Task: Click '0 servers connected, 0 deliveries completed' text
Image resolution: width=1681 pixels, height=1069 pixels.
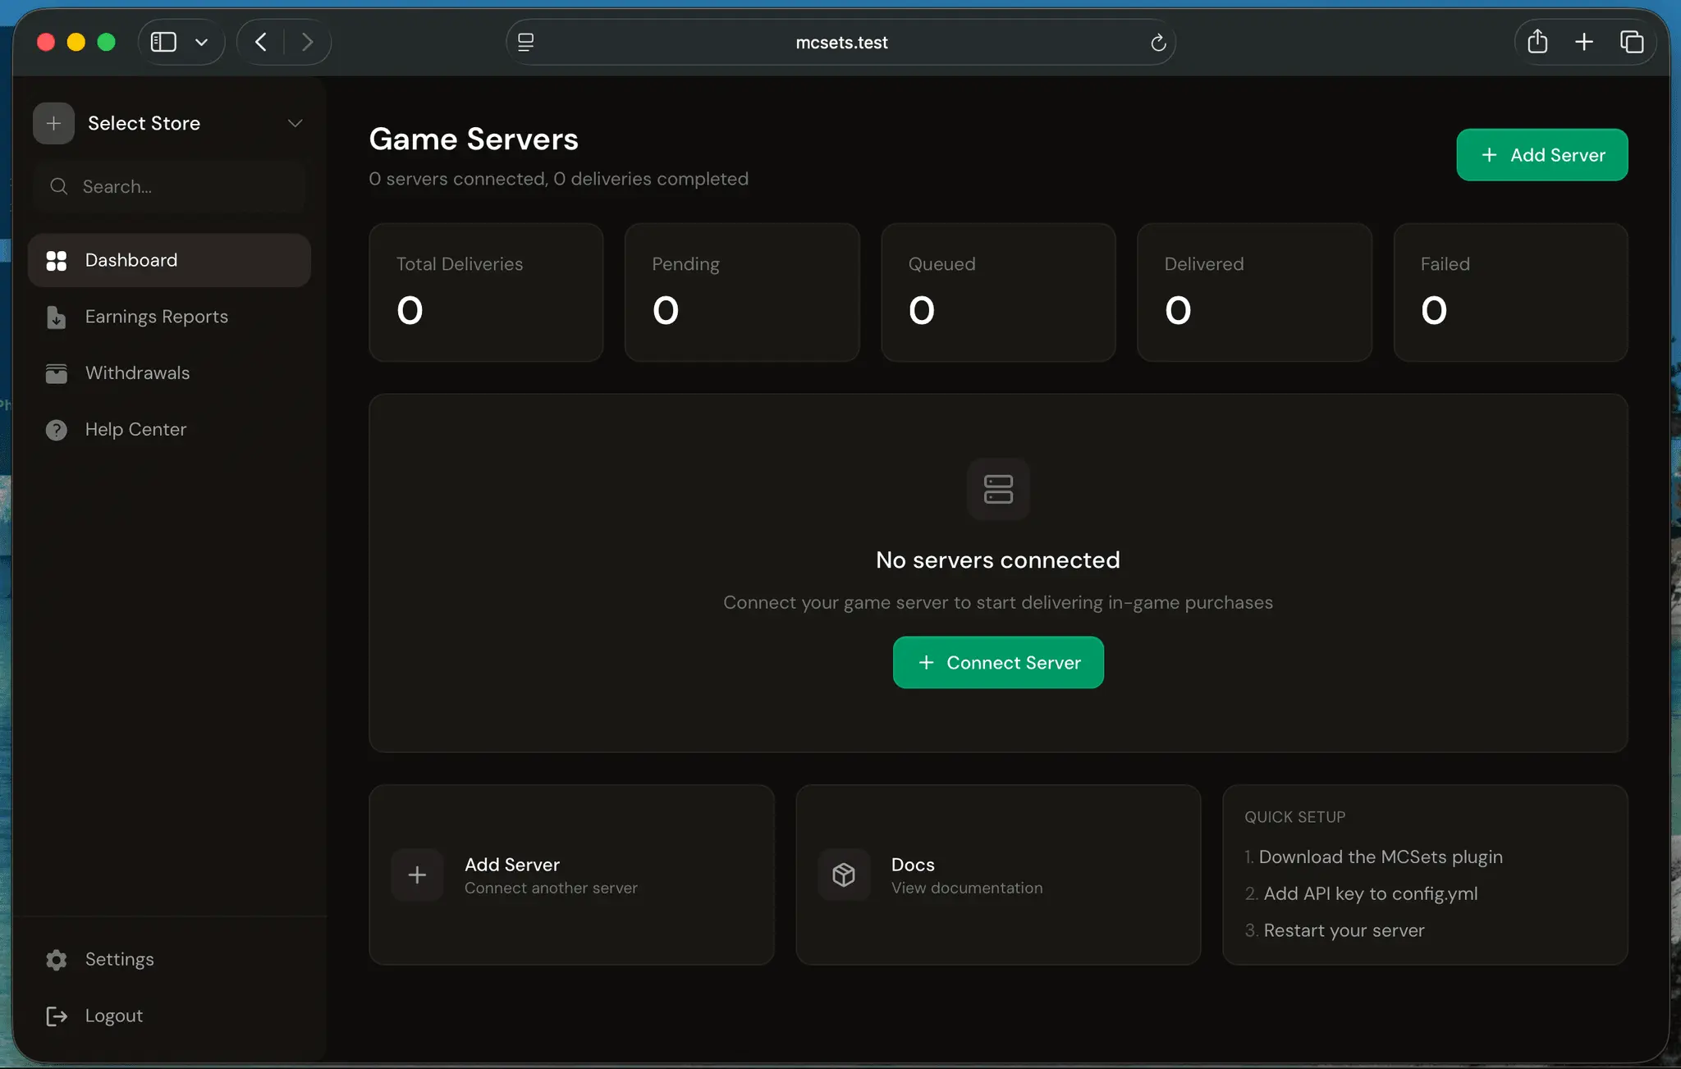Action: pyautogui.click(x=559, y=179)
